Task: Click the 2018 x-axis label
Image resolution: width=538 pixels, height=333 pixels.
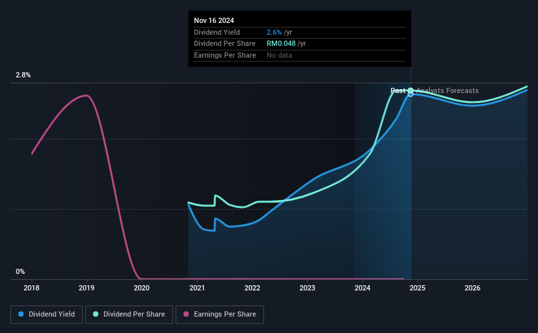Action: point(31,288)
